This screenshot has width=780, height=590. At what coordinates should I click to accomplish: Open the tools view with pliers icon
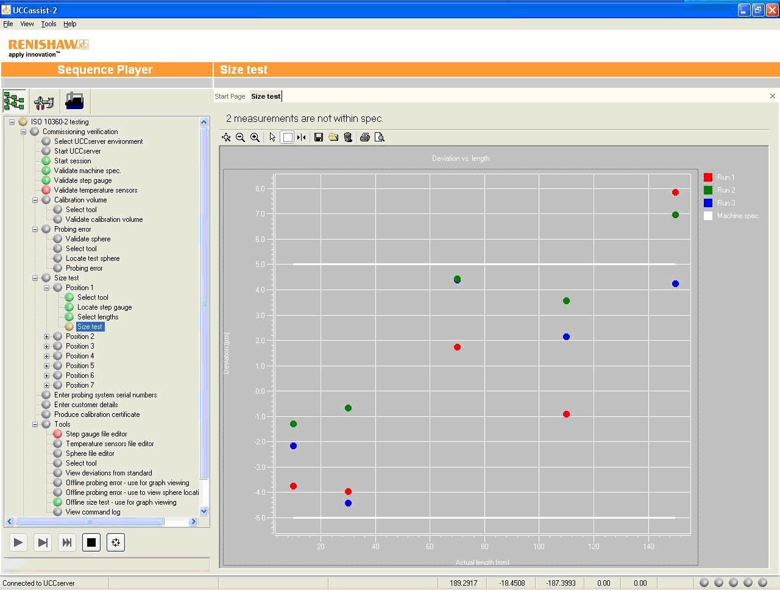point(44,101)
